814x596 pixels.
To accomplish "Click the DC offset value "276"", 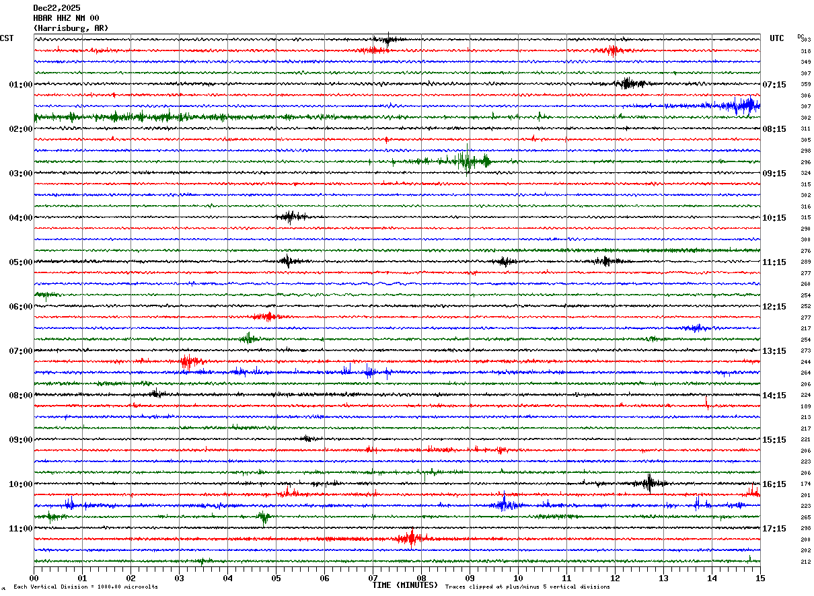I will (x=805, y=251).
